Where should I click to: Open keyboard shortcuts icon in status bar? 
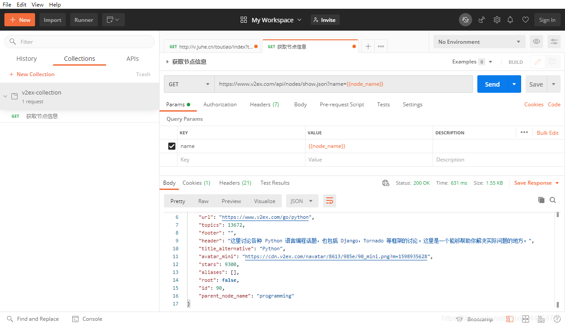541,319
